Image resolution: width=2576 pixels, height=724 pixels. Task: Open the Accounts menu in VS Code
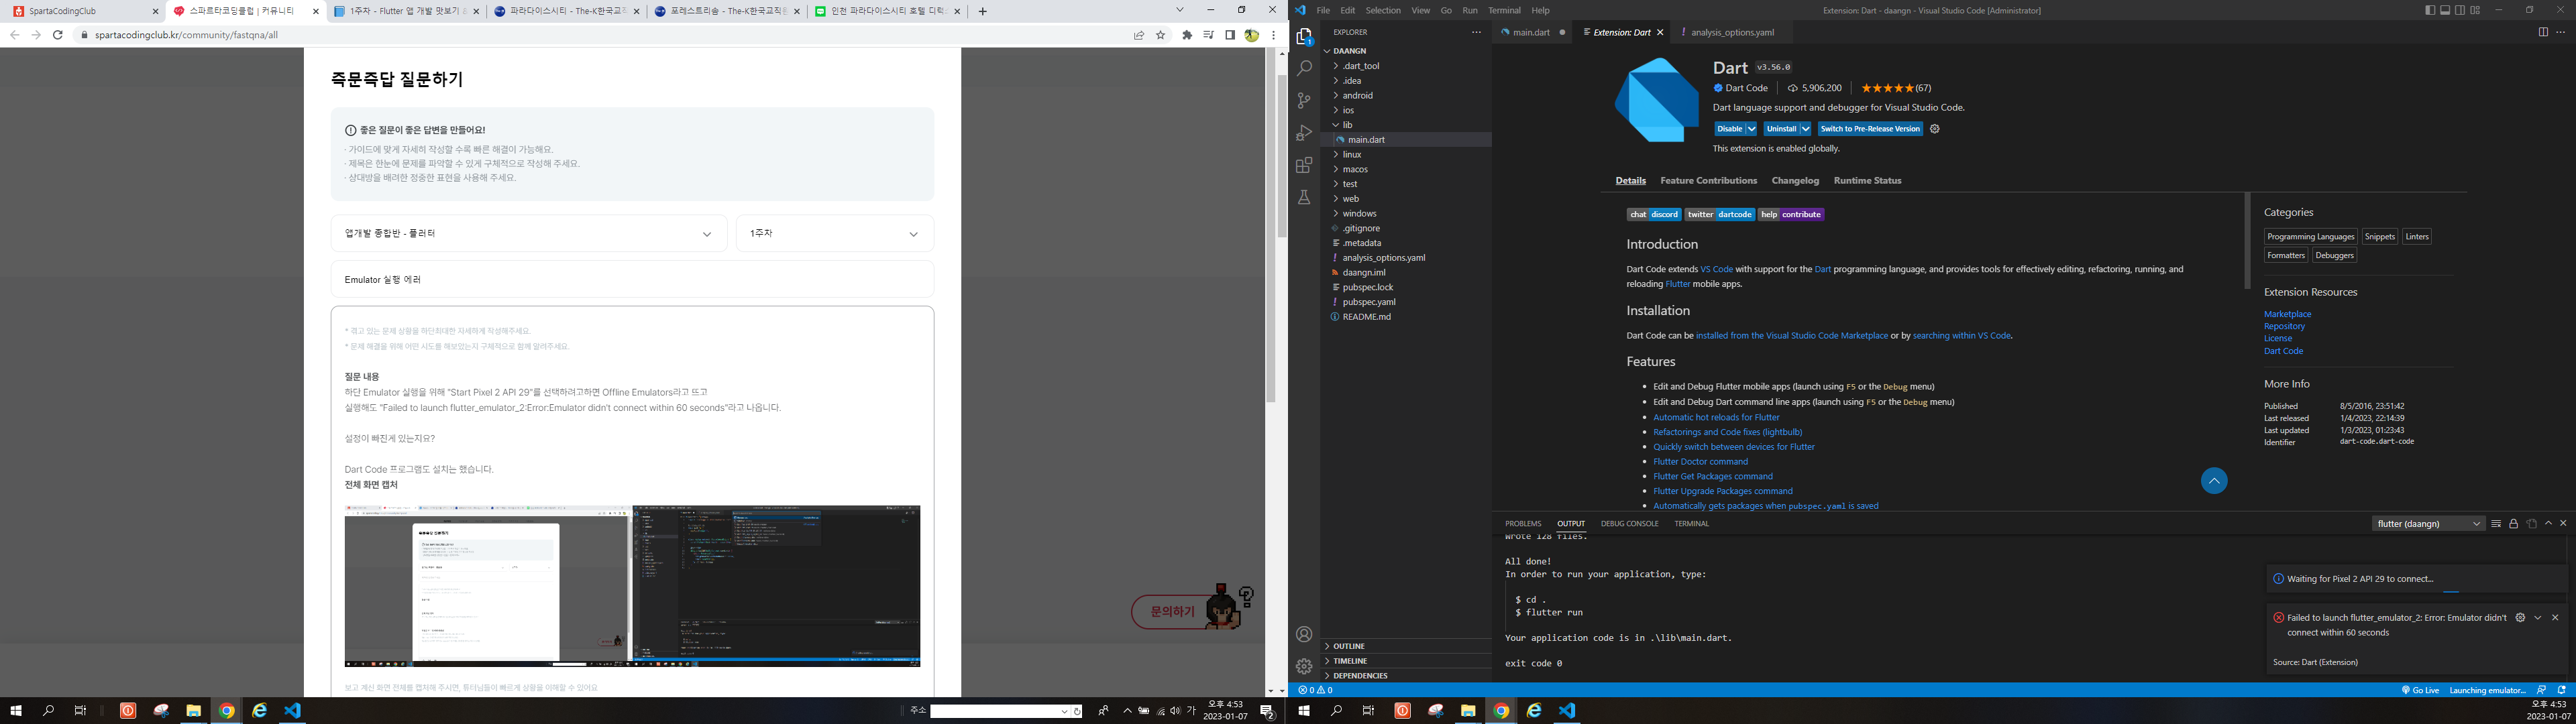click(1304, 634)
